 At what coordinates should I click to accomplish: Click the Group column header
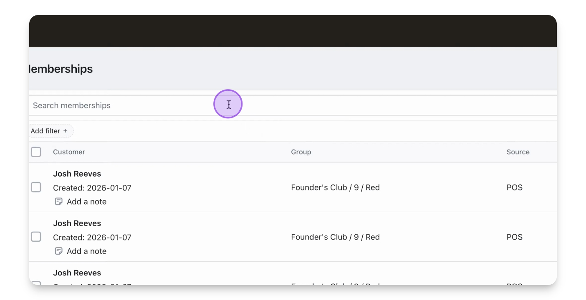pyautogui.click(x=301, y=152)
